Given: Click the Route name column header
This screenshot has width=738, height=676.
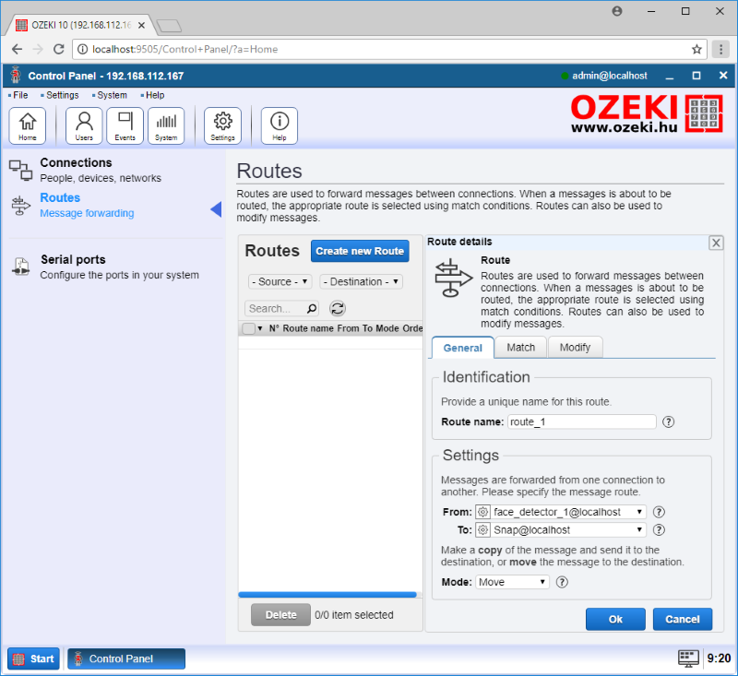Looking at the screenshot, I should (308, 328).
